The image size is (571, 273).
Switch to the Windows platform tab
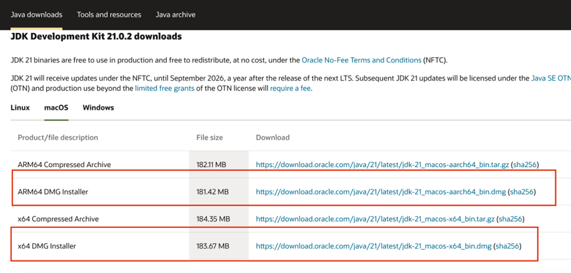pos(98,108)
